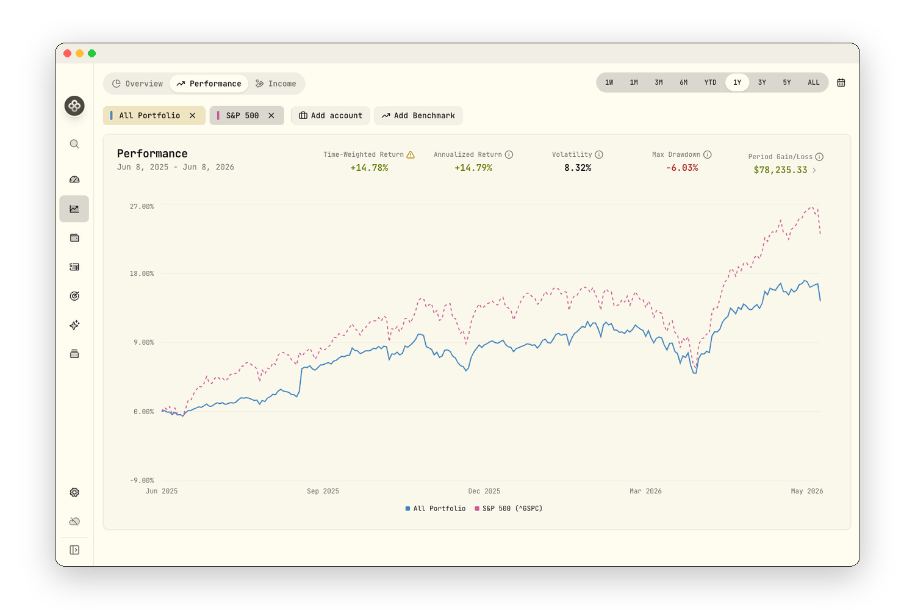Expand Period Gain/Loss details chevron
The width and height of the screenshot is (915, 610).
click(814, 170)
